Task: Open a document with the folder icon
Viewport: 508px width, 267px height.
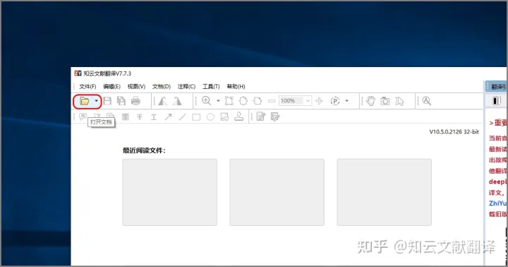Action: point(85,101)
